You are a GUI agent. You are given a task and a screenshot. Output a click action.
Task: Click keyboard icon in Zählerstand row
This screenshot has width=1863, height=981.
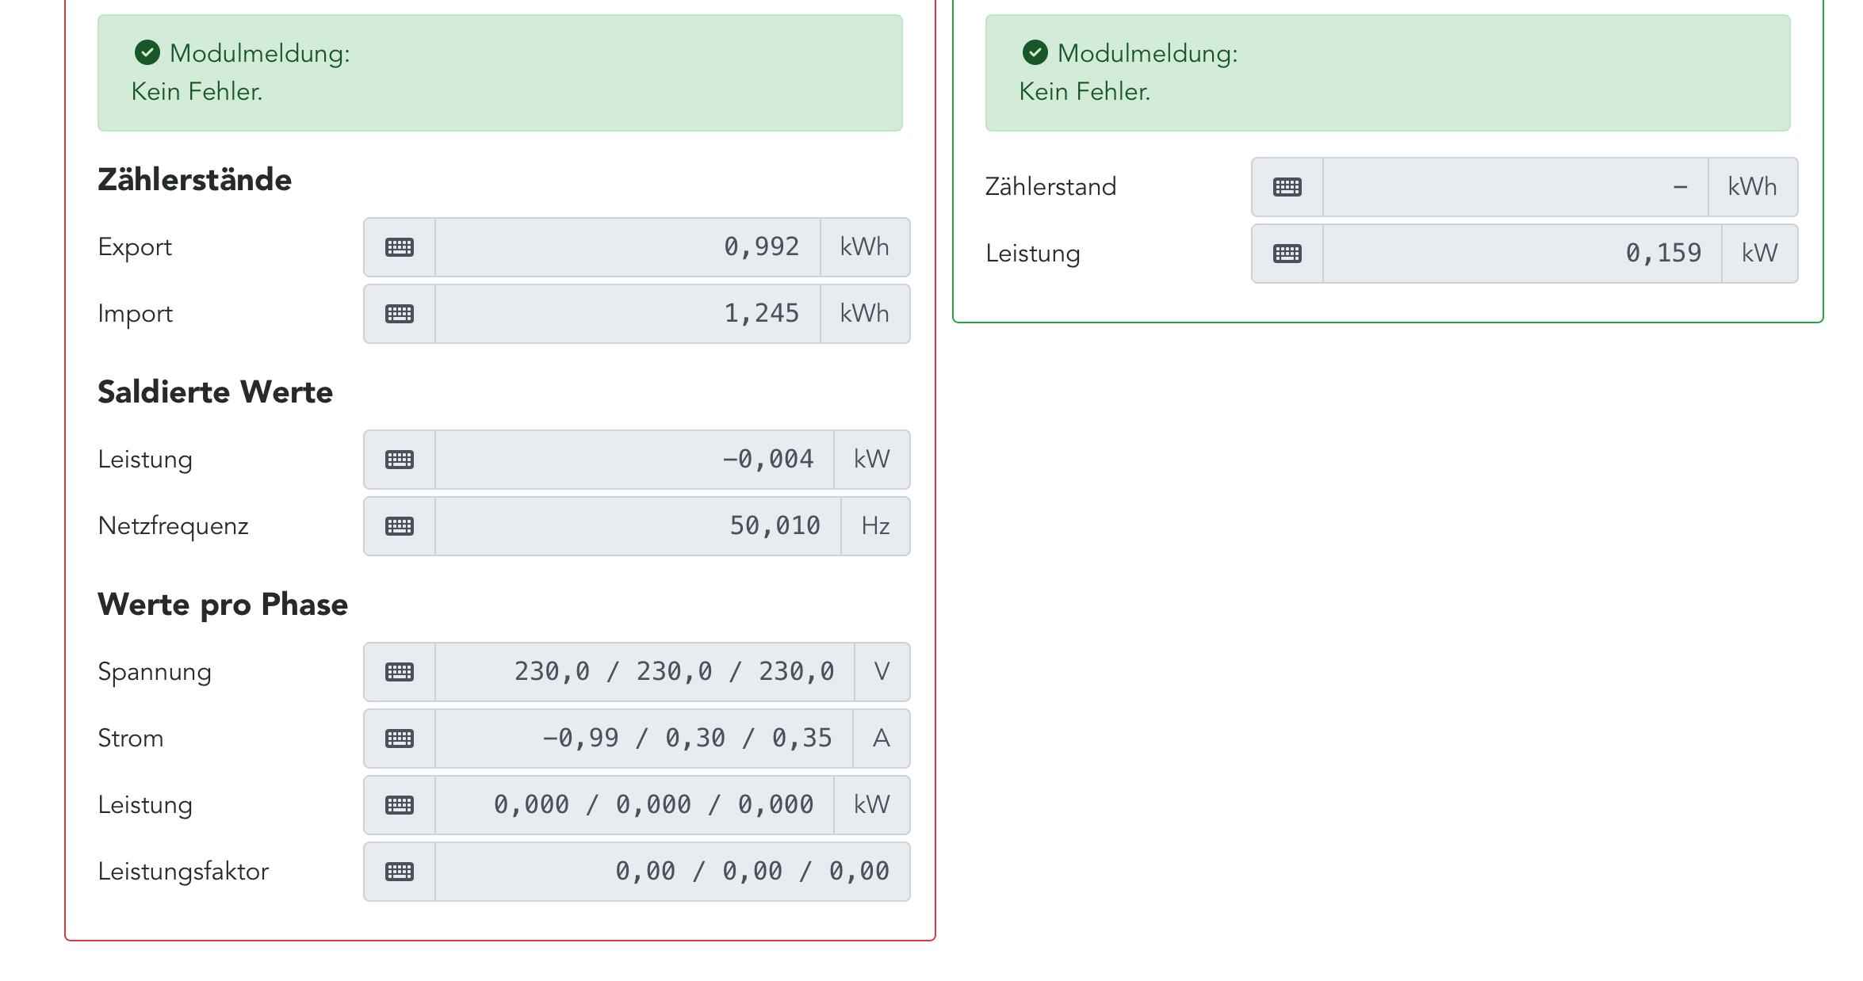[x=1287, y=187]
